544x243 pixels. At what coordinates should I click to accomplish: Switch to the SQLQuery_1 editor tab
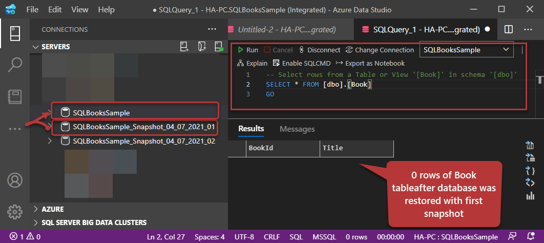tap(426, 30)
